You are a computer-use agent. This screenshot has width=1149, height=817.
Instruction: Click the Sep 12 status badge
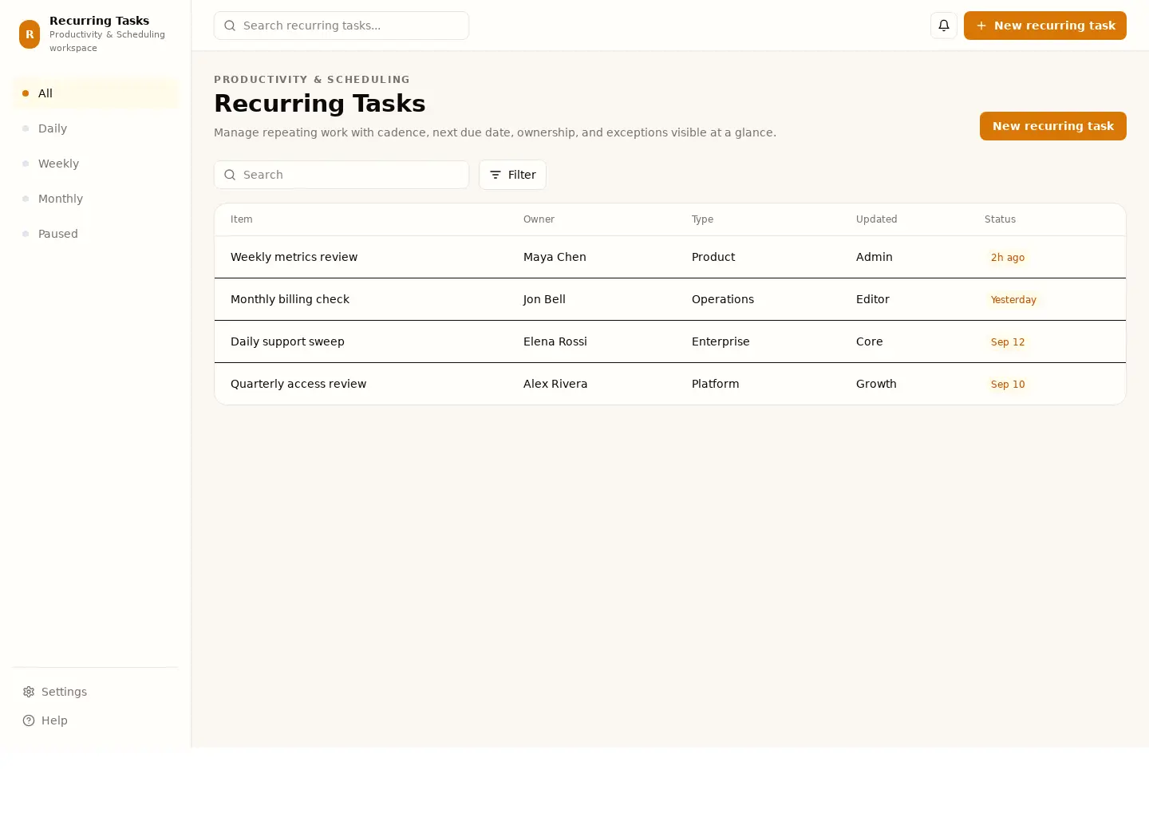[x=1008, y=342]
